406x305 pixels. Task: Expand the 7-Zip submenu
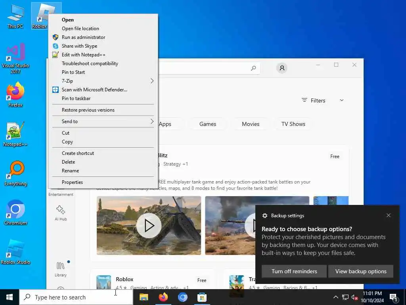click(103, 81)
